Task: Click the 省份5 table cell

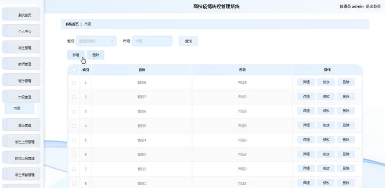Action: coord(142,126)
